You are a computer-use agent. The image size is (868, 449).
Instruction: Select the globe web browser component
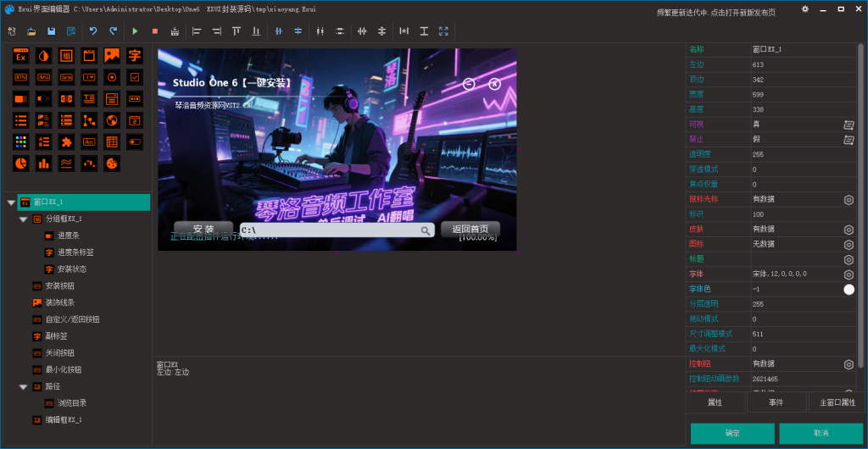click(x=112, y=120)
